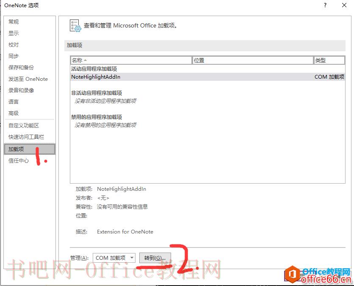Select the NoteHighlightAddIn row
The width and height of the screenshot is (354, 286).
click(208, 77)
